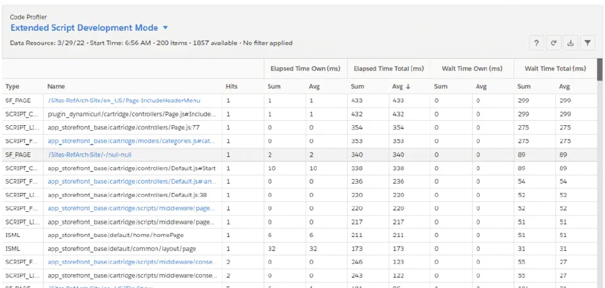Click the Code Profiler label
The width and height of the screenshot is (605, 288).
point(28,17)
